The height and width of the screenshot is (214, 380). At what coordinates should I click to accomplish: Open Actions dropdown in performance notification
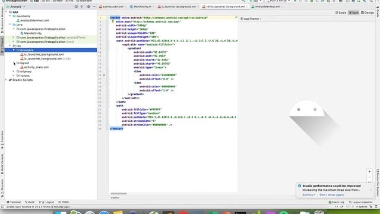tap(309, 195)
